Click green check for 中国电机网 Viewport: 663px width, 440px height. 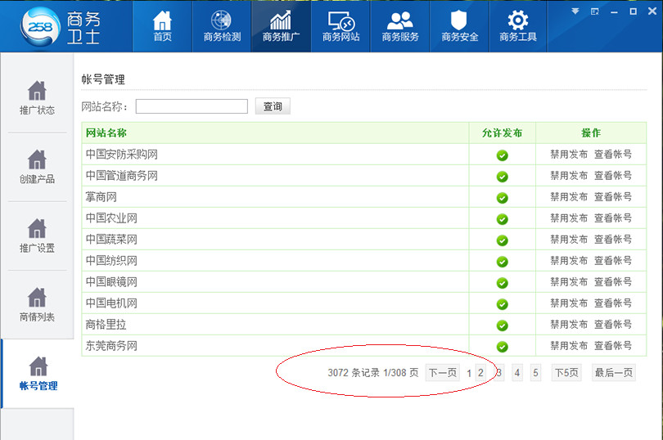[x=503, y=304]
